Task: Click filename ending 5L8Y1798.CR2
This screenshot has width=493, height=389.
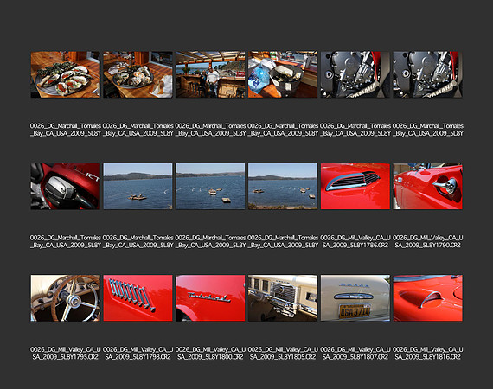Action: coord(138,354)
